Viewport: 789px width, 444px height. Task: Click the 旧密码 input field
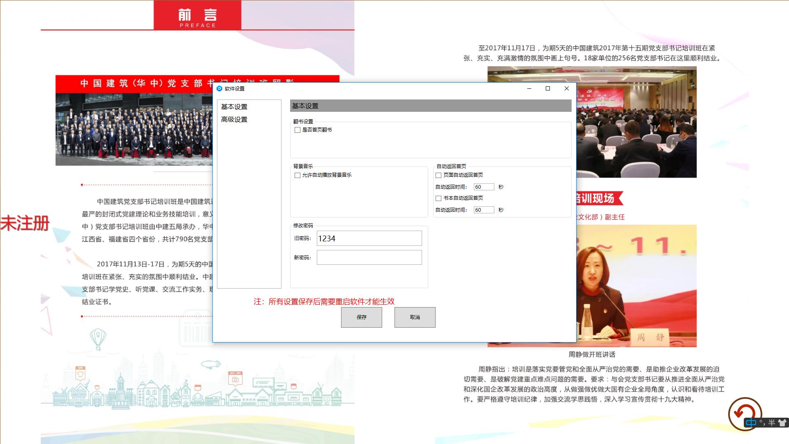tap(369, 238)
